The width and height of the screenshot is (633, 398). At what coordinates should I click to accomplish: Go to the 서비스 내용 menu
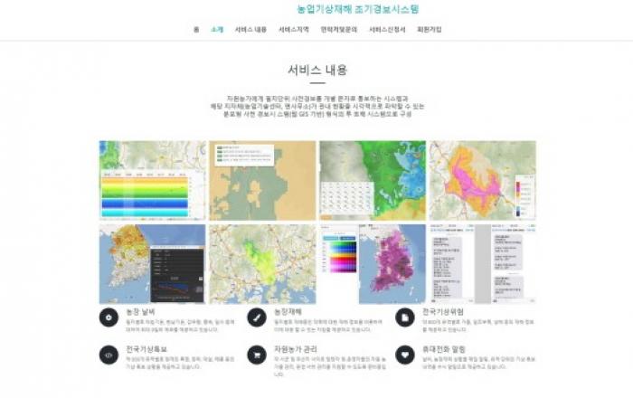pyautogui.click(x=250, y=29)
